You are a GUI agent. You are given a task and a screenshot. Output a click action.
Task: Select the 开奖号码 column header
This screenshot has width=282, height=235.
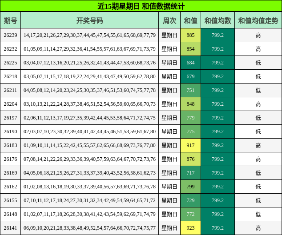click(89, 20)
